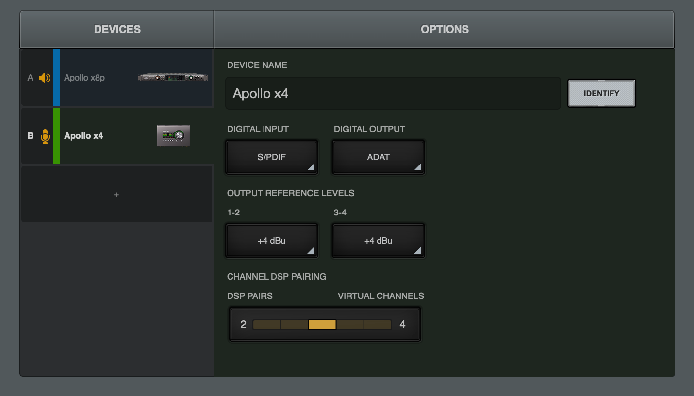
Task: Click the Apollo x4 device thumbnail
Action: click(173, 135)
